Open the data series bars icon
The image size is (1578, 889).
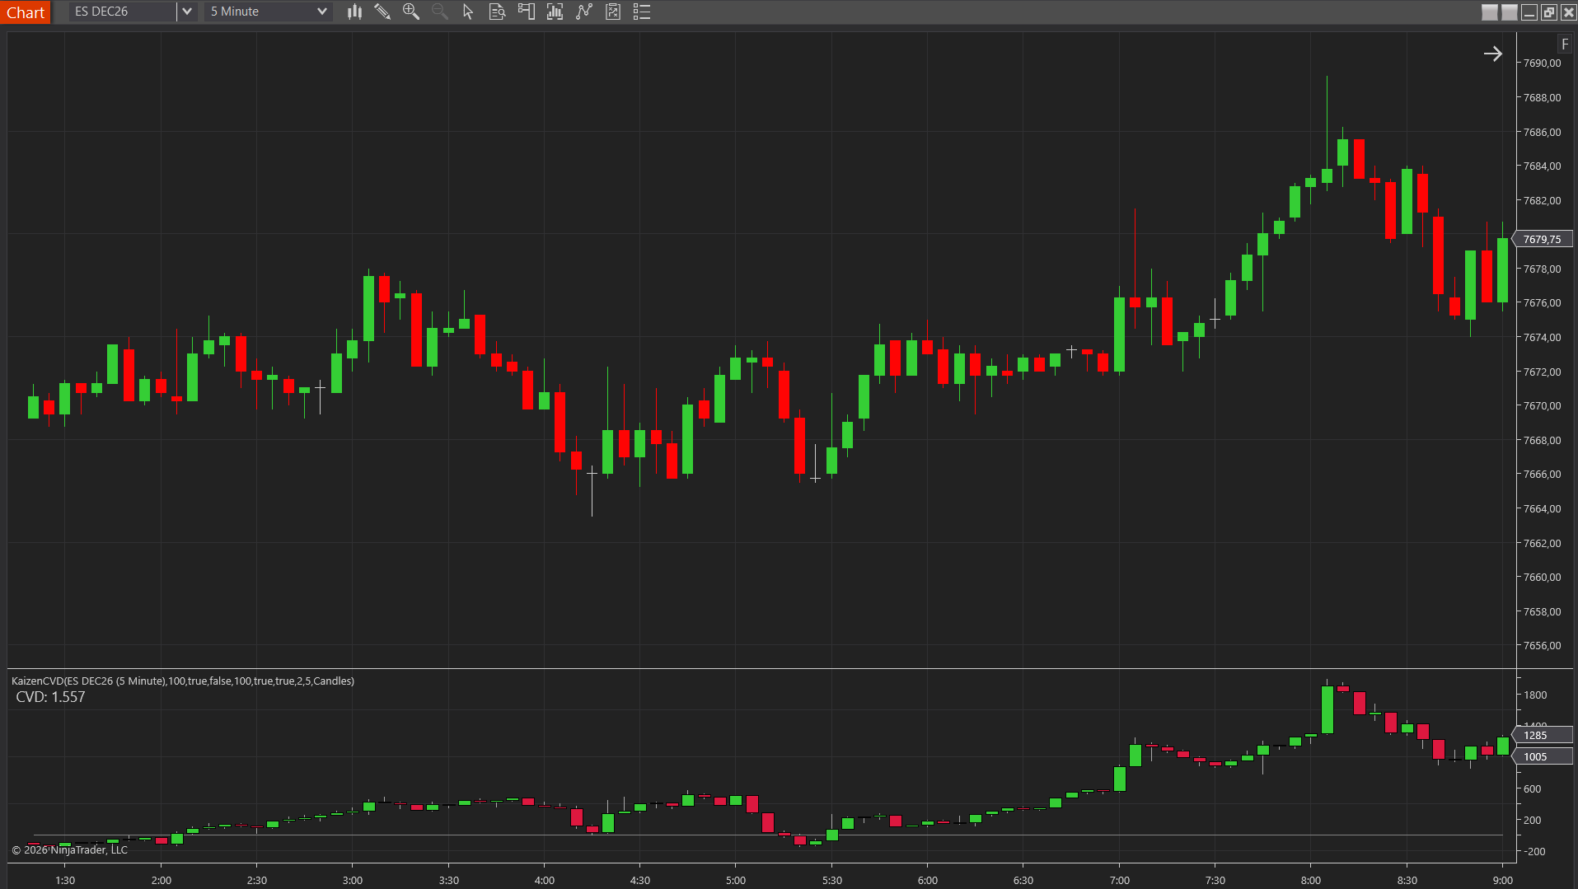tap(555, 12)
